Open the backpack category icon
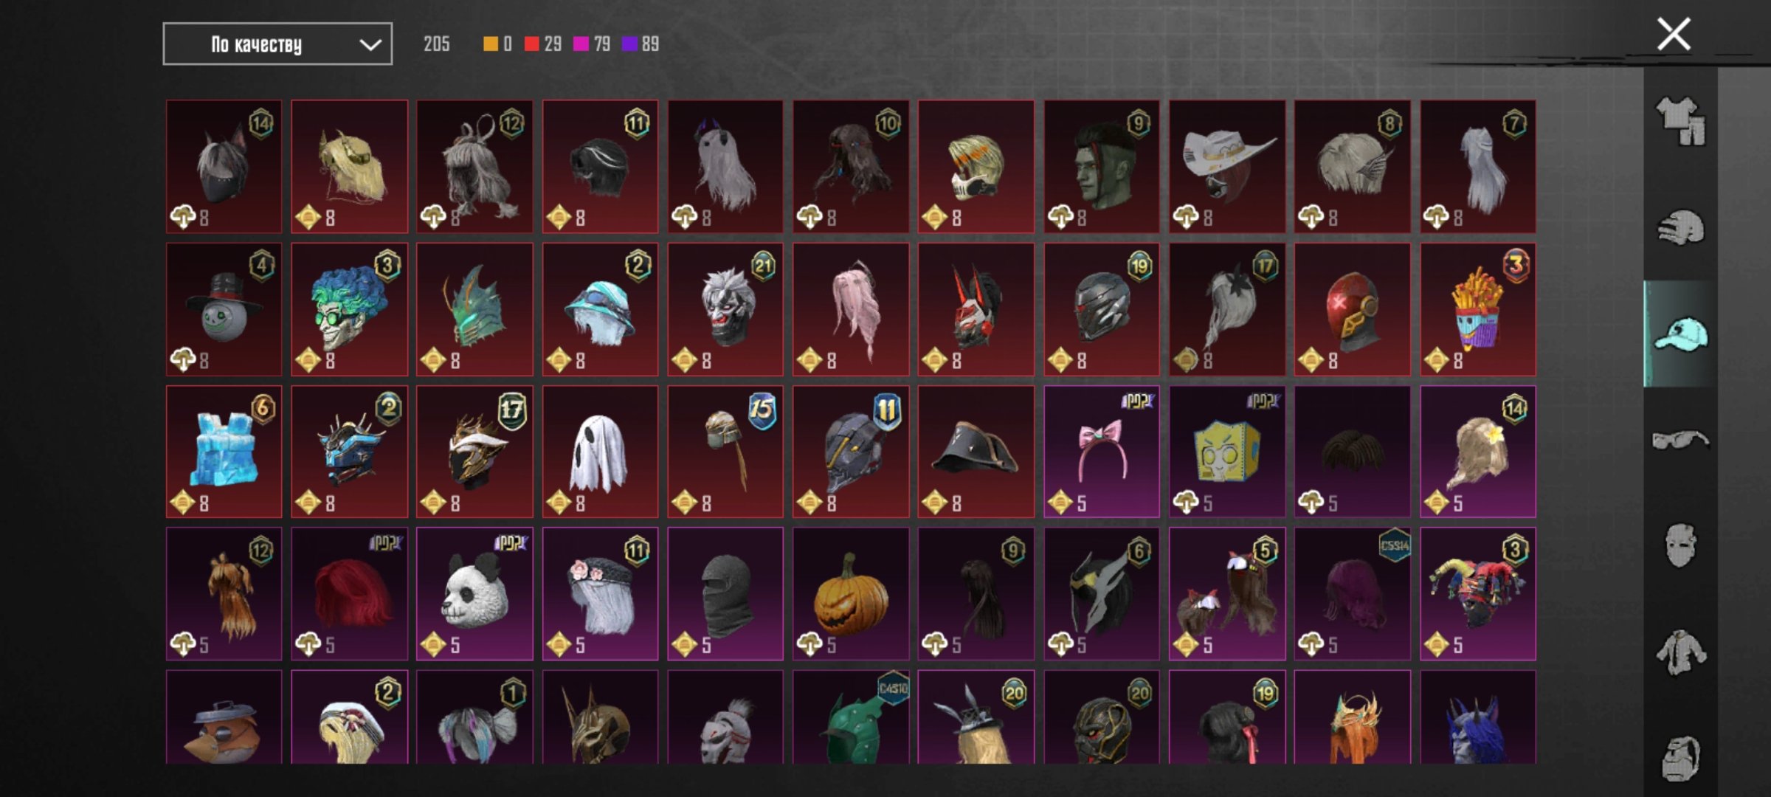The height and width of the screenshot is (797, 1771). 1680,758
